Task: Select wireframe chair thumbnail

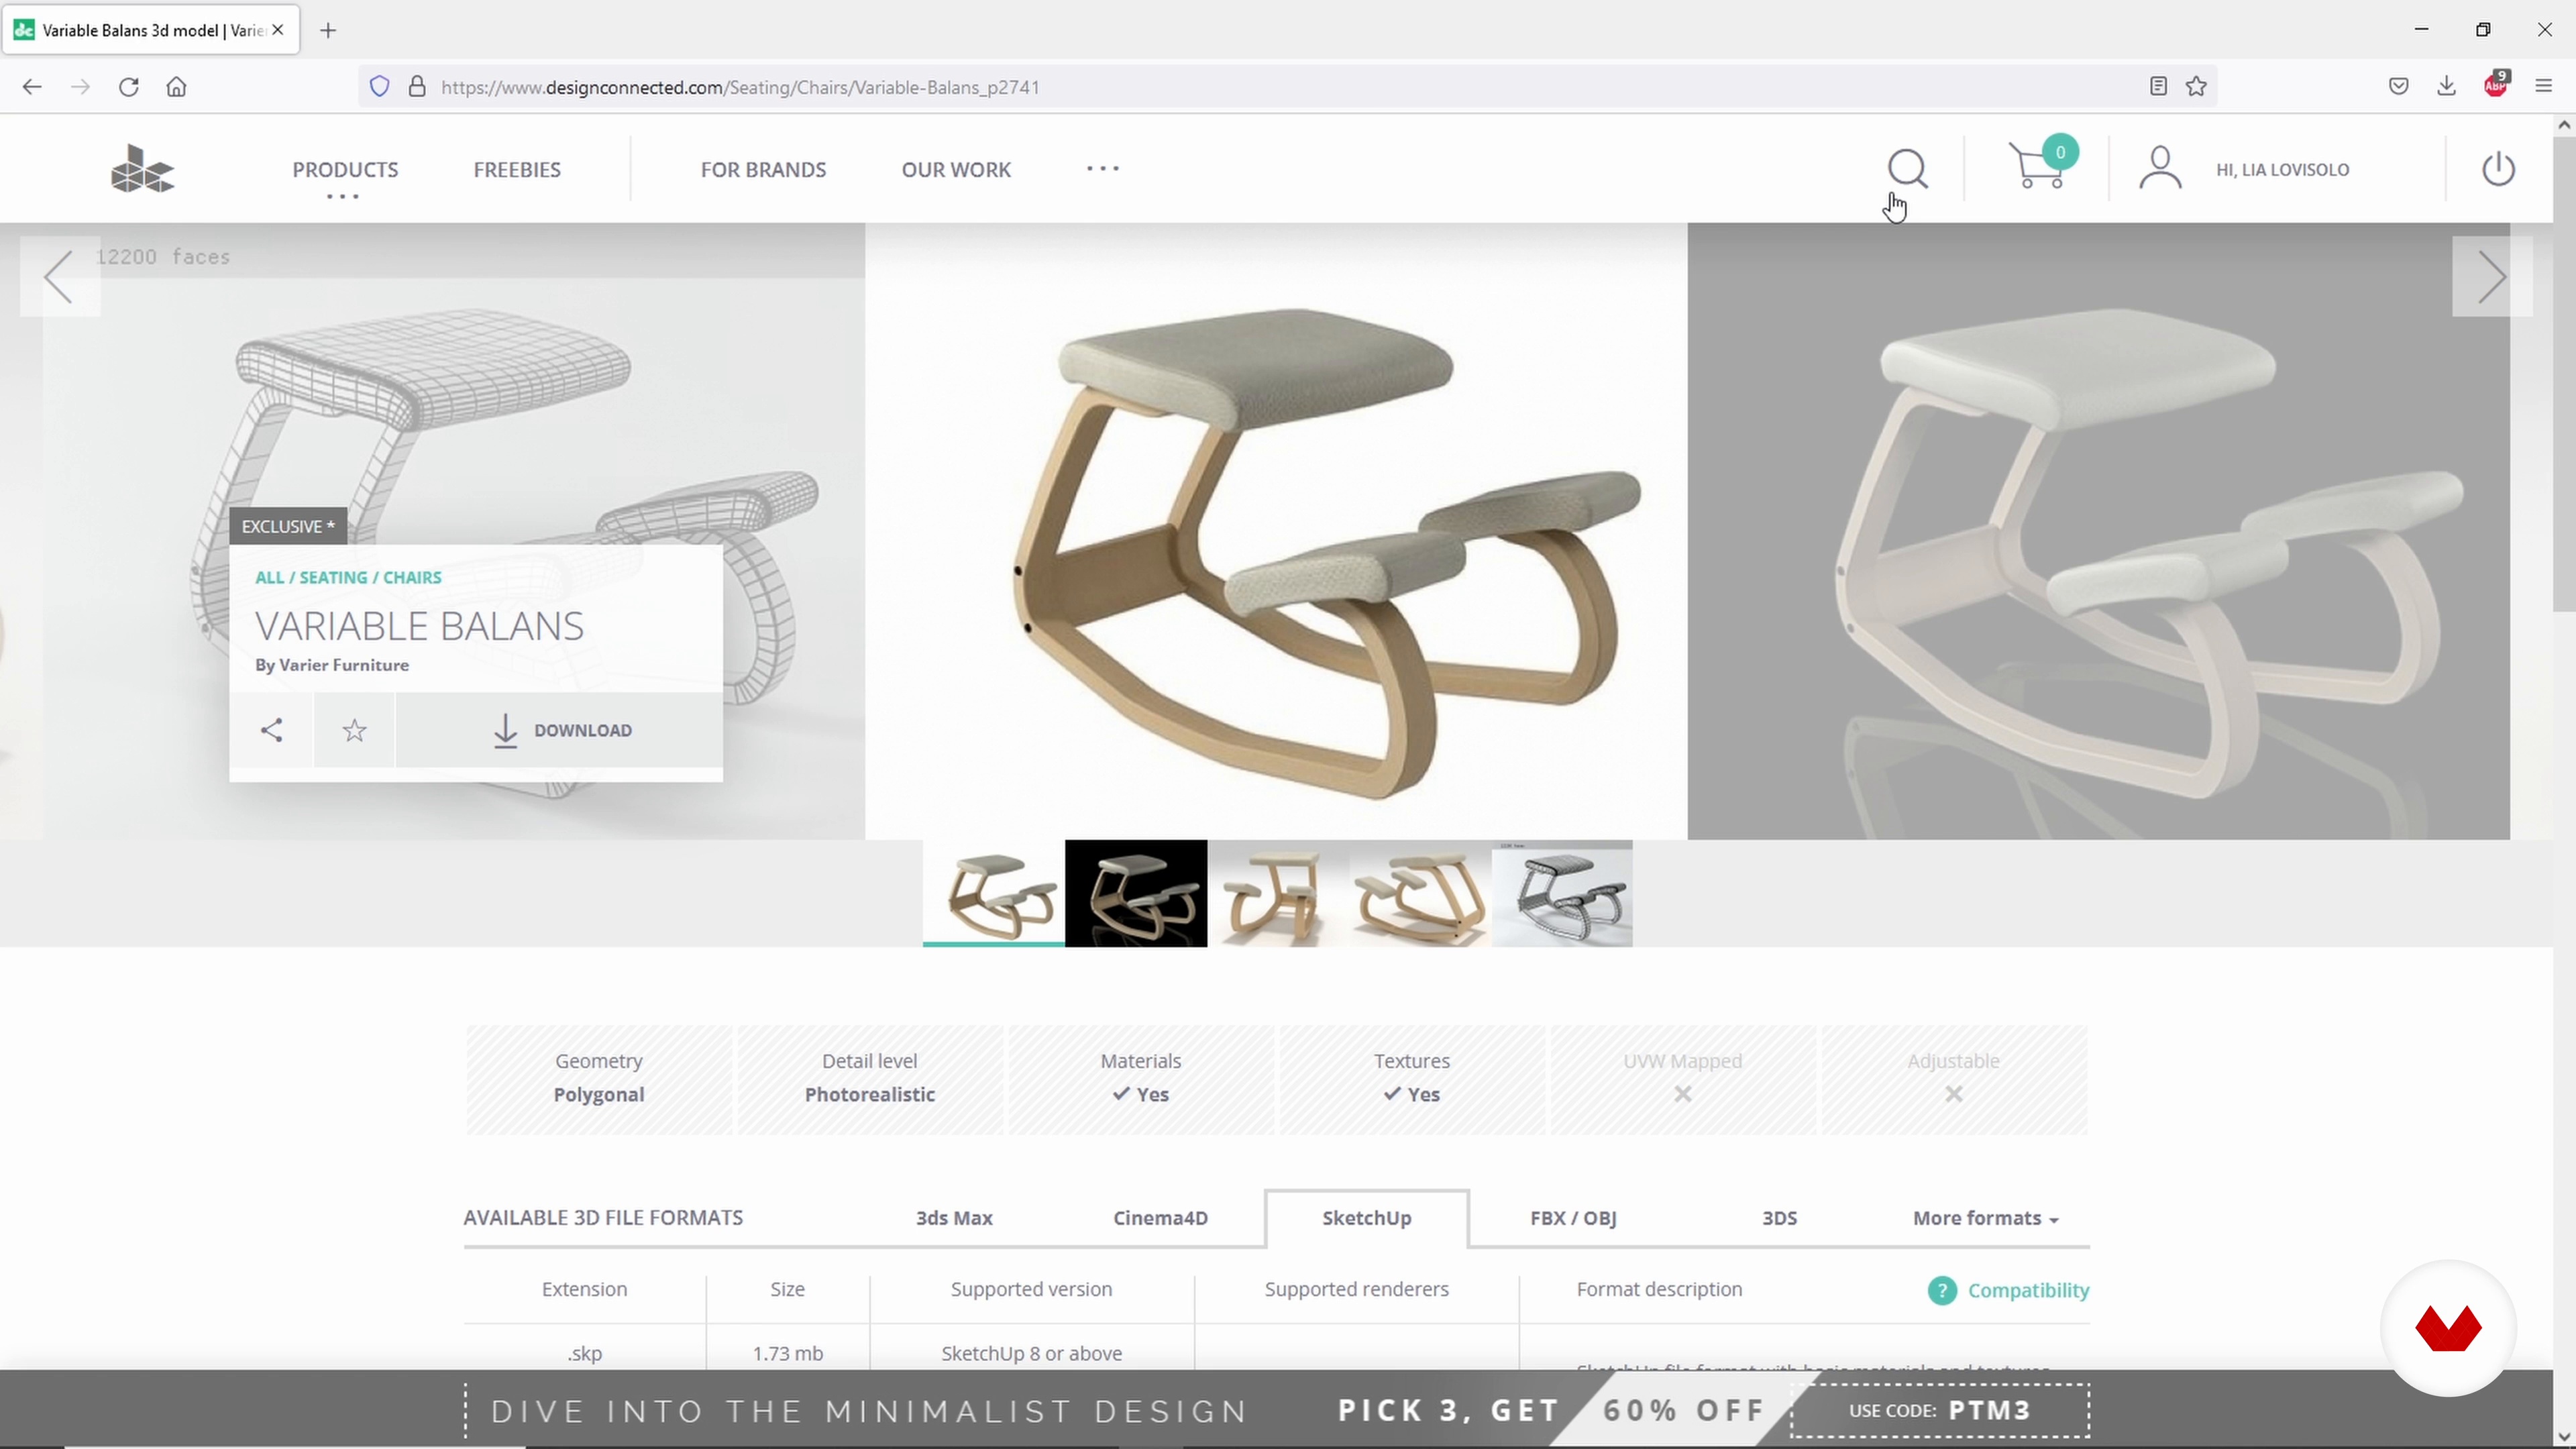Action: coord(1562,893)
